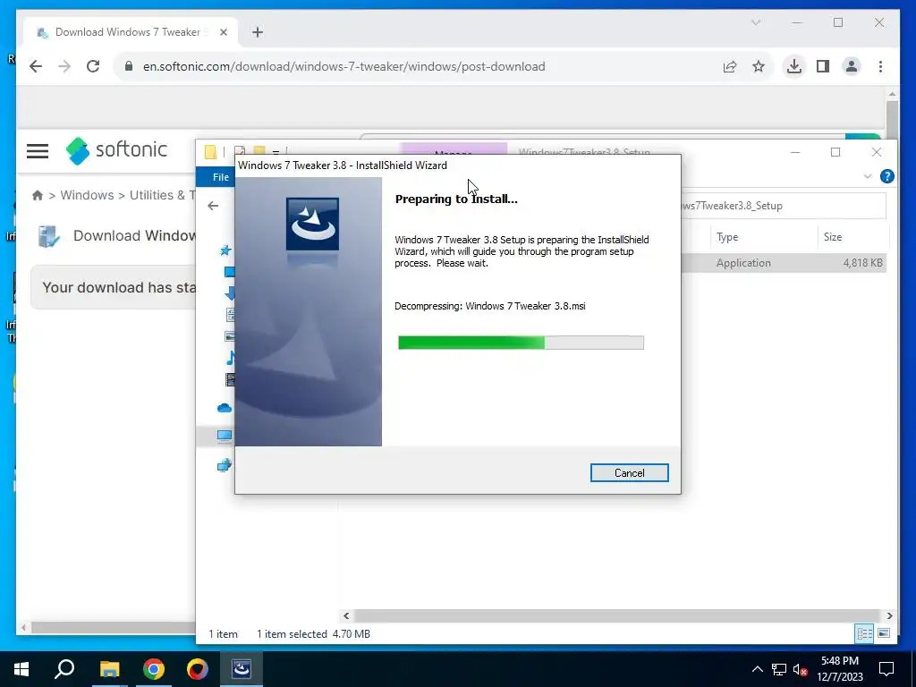
Task: Open Chrome downloads tray icon
Action: pyautogui.click(x=794, y=66)
